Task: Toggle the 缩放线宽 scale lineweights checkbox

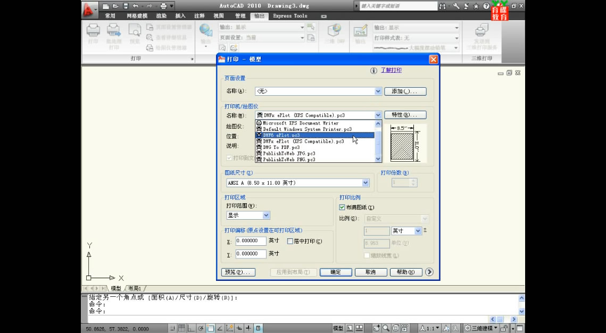Action: tap(367, 256)
